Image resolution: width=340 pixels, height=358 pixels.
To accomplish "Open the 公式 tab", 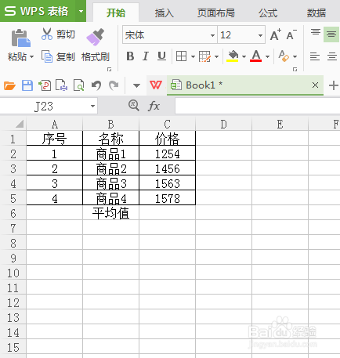I will (x=268, y=13).
